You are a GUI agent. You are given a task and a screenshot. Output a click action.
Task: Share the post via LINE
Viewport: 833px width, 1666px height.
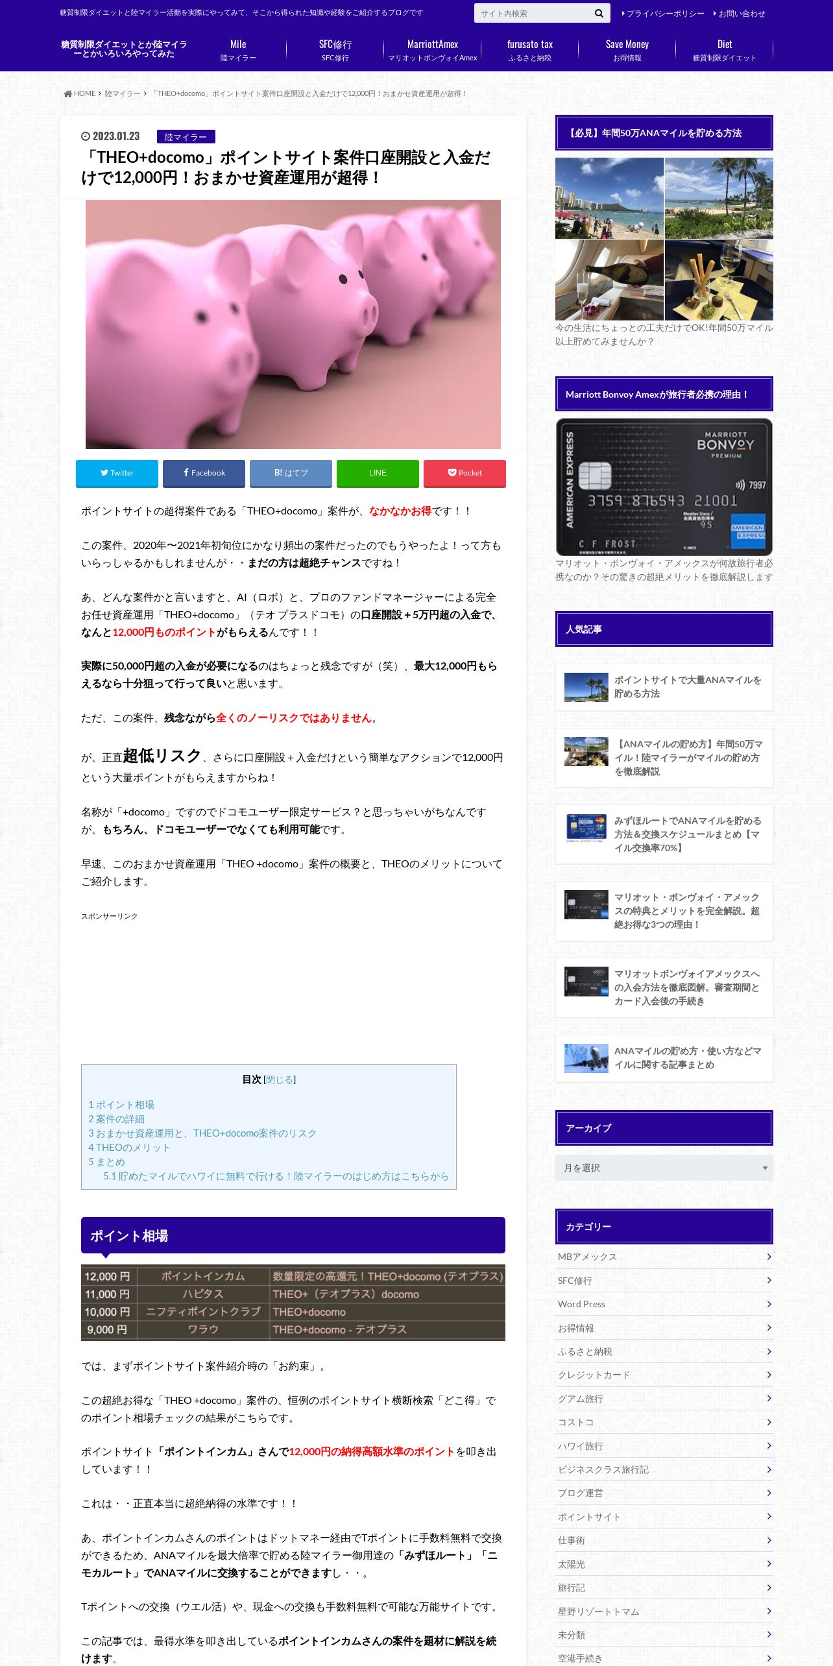[x=378, y=473]
